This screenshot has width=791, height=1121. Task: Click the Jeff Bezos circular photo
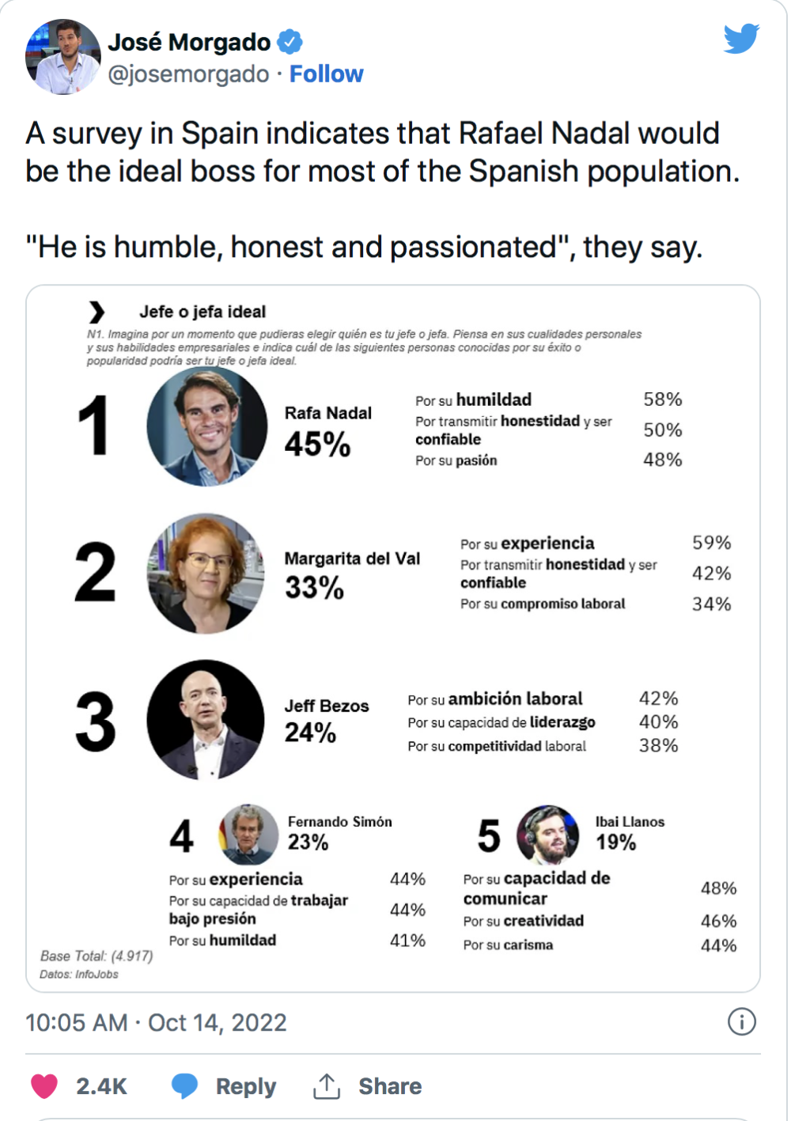coord(206,720)
